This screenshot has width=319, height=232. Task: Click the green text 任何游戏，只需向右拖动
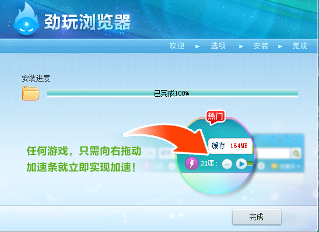84,151
